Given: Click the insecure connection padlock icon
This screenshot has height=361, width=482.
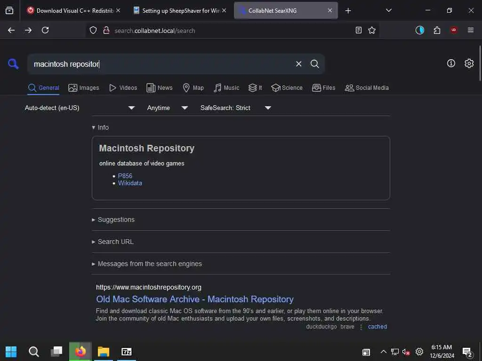Looking at the screenshot, I should click(106, 30).
